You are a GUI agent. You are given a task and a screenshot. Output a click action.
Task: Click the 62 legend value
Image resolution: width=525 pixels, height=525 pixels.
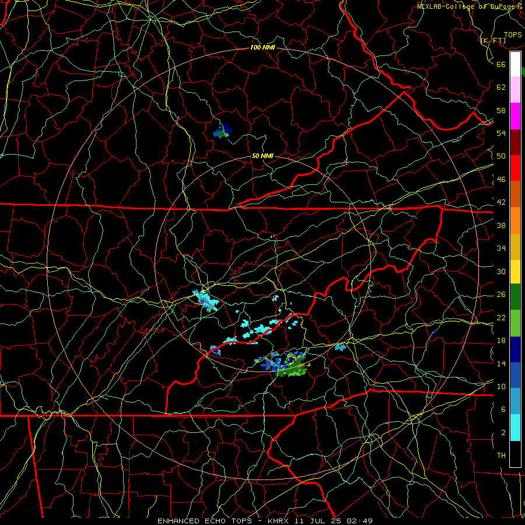coord(501,87)
